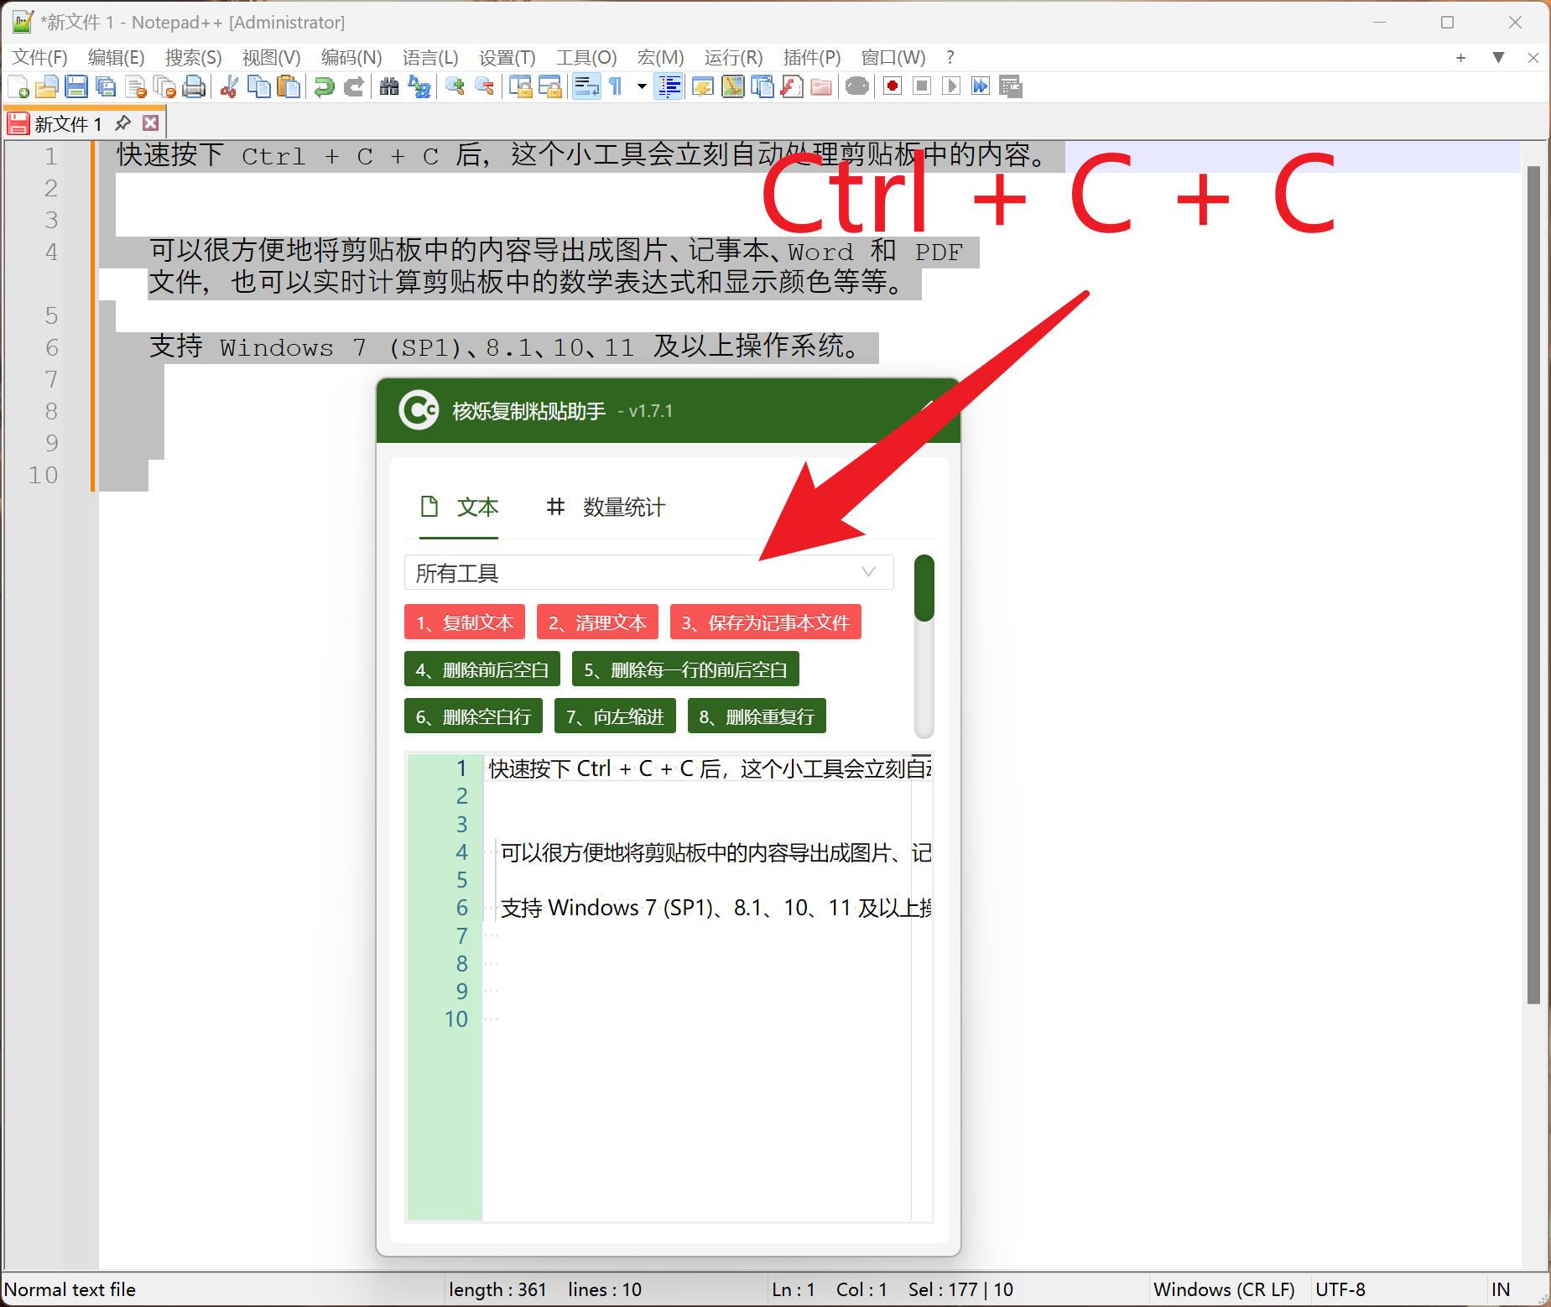
Task: Open the 插件(P) menu
Action: (x=810, y=57)
